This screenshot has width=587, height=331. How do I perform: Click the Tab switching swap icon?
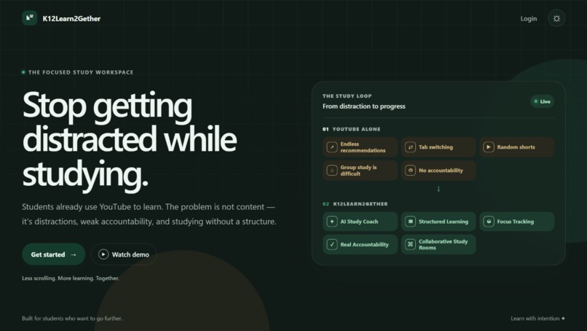tap(410, 147)
